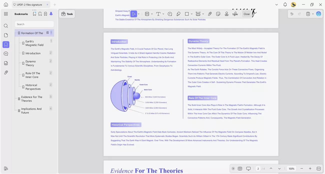Choose the stamp tool
The width and height of the screenshot is (325, 174).
coord(226,14)
